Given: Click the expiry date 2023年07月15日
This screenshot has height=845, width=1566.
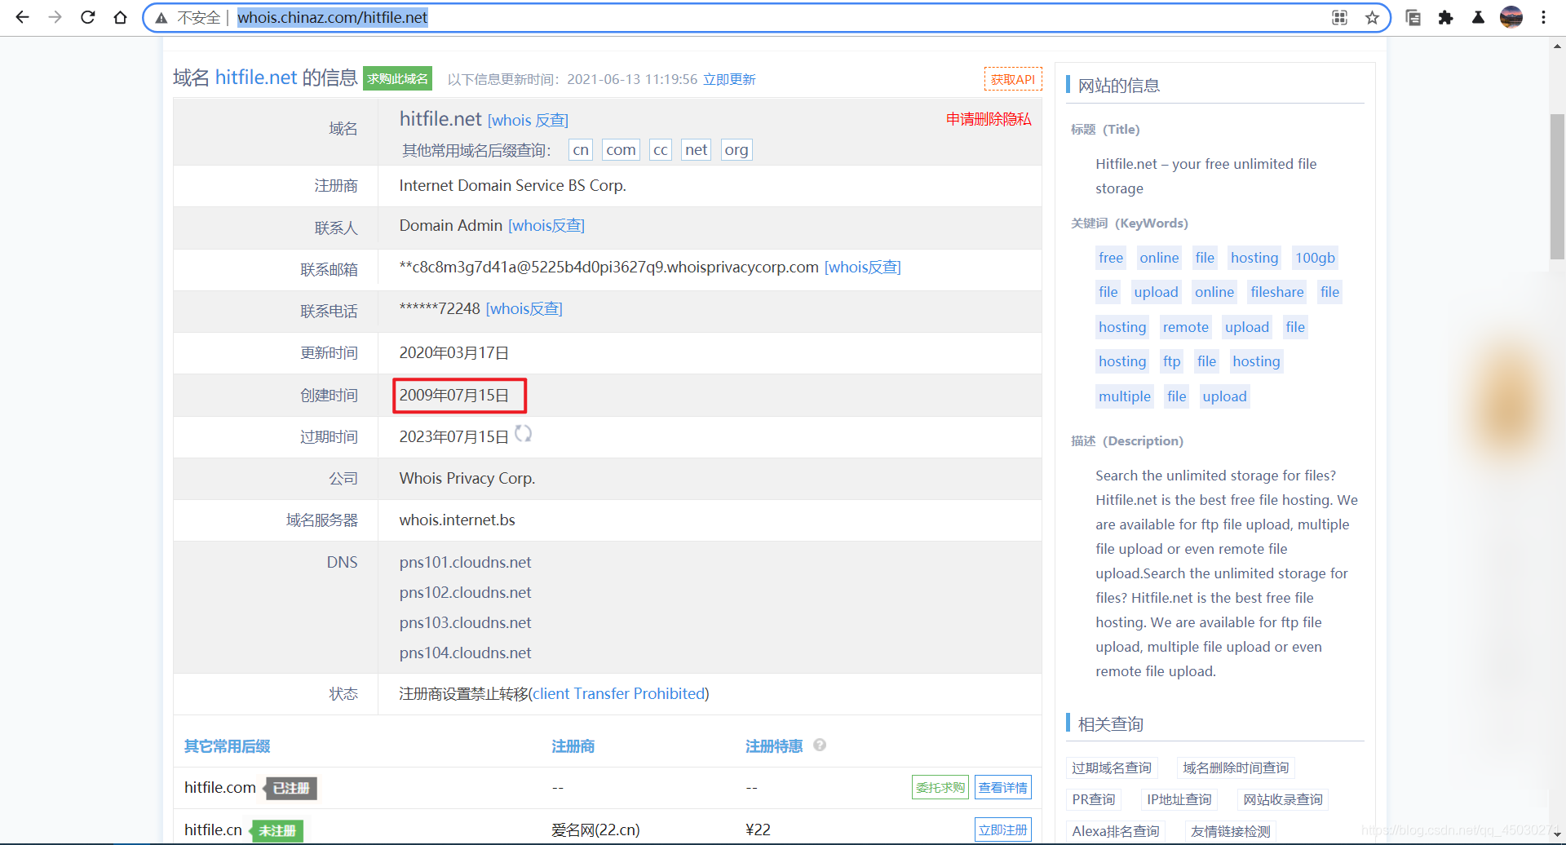Looking at the screenshot, I should click(454, 436).
